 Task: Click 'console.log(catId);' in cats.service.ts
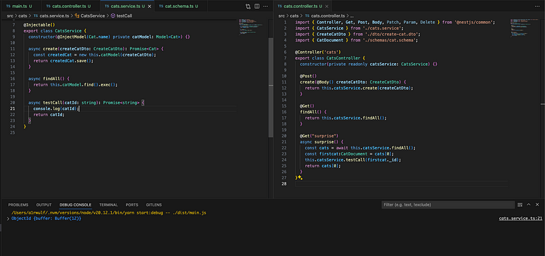(57, 109)
